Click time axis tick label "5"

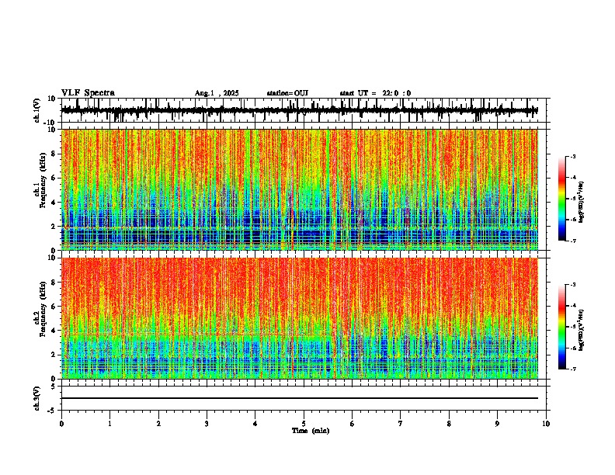click(304, 424)
